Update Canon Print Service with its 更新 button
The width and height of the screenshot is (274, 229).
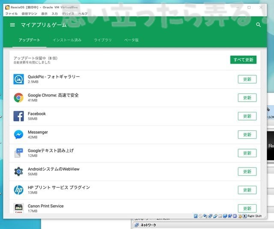247,208
